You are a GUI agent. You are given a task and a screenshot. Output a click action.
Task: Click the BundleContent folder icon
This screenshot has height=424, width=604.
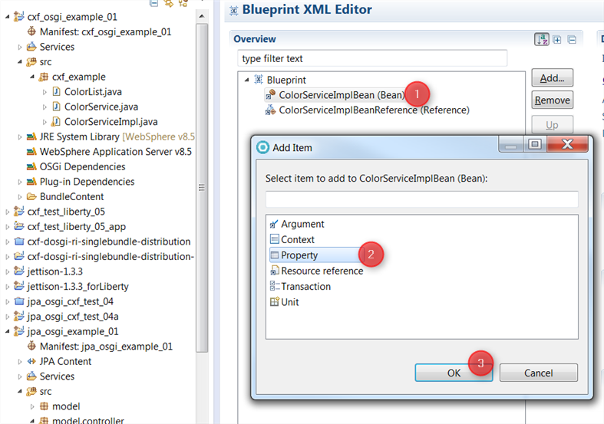coord(31,196)
